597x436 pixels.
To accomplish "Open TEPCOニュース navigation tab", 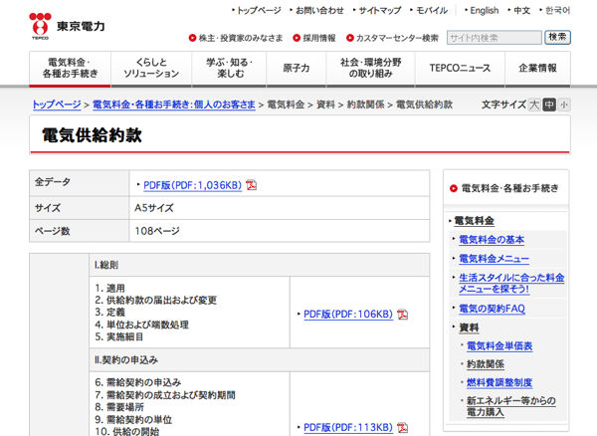I will coord(460,68).
